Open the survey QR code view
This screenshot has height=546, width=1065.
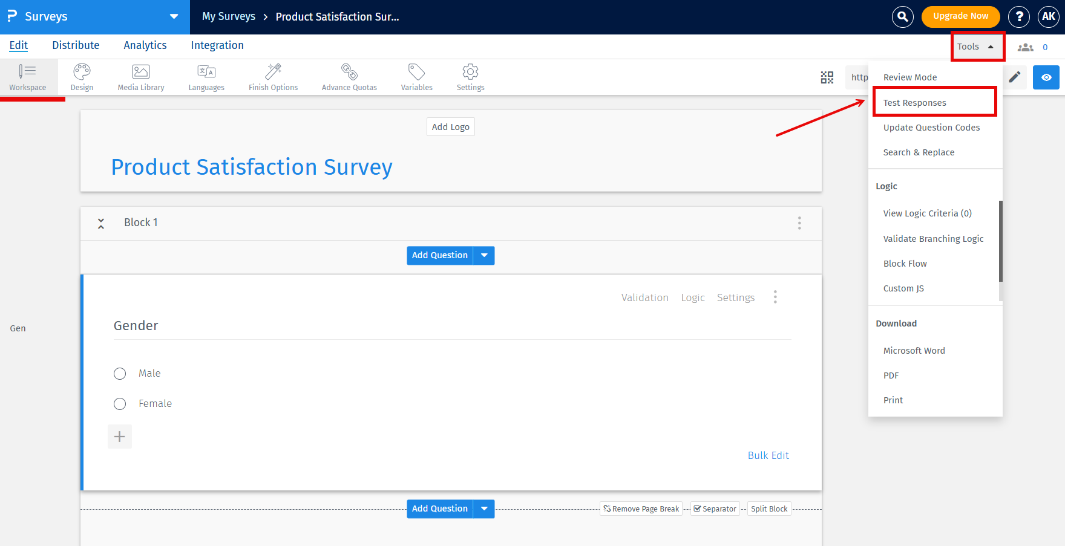[827, 77]
